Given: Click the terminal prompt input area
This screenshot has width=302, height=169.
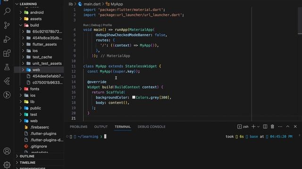Looking at the screenshot, I should (x=105, y=137).
